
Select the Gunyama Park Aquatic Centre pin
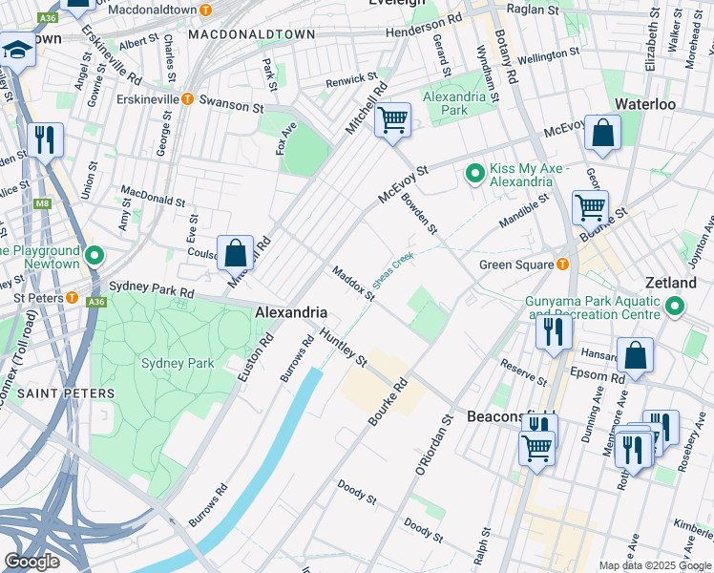tap(676, 306)
